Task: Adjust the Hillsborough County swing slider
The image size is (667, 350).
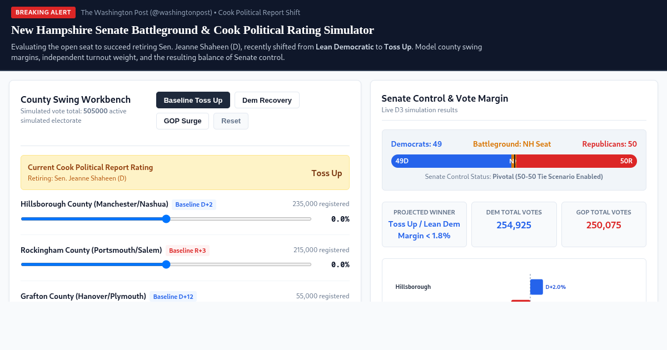Action: 166,219
